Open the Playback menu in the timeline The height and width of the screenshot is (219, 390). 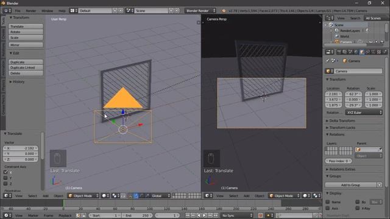[65, 215]
